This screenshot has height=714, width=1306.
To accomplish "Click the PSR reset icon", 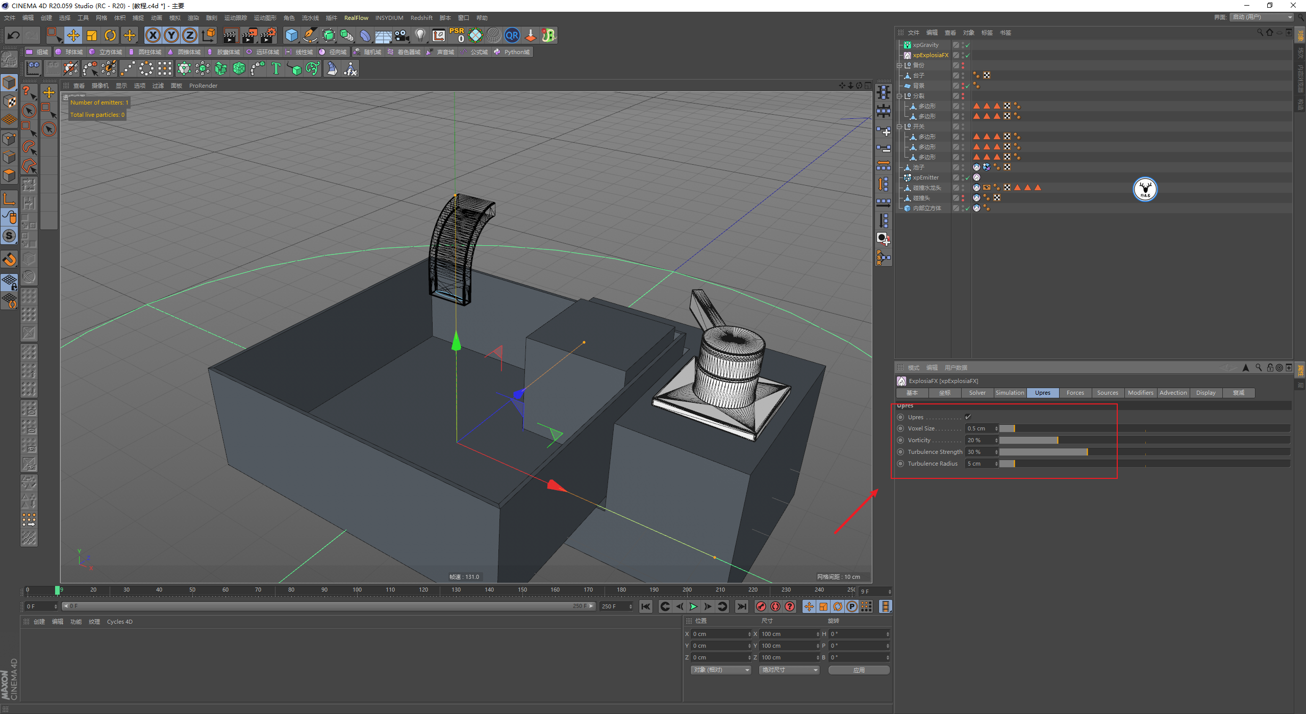I will pyautogui.click(x=457, y=35).
